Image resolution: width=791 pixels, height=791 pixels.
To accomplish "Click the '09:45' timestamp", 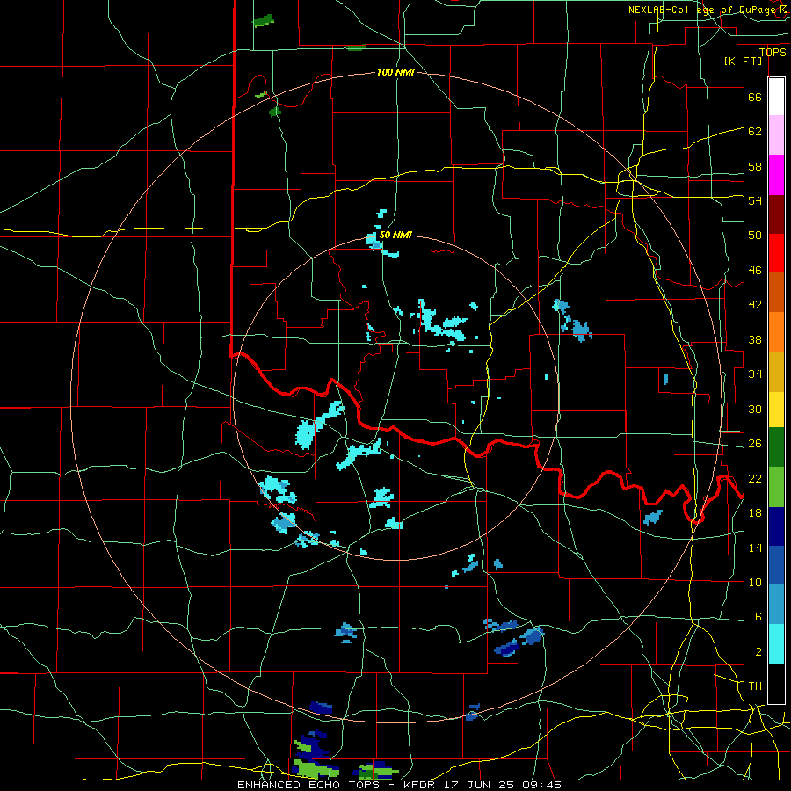I will (541, 785).
